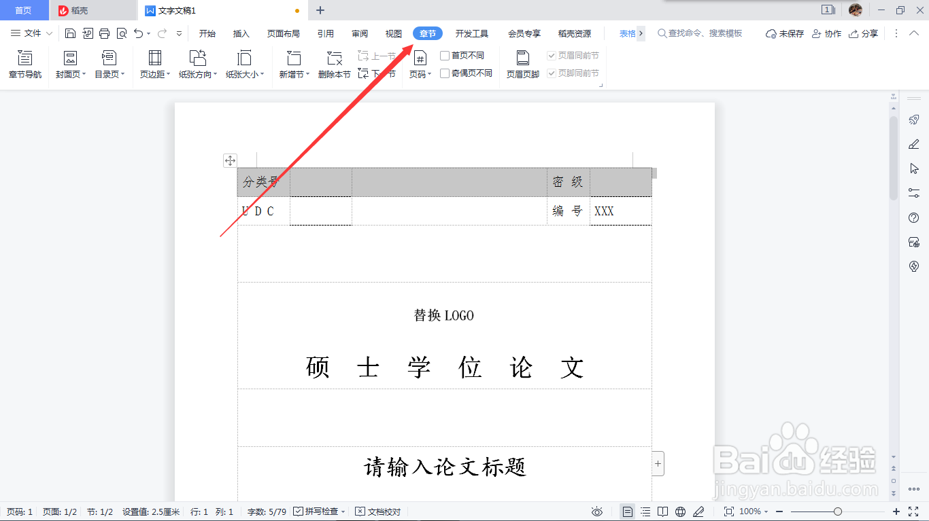Switch to reading layout book icon

click(x=663, y=511)
